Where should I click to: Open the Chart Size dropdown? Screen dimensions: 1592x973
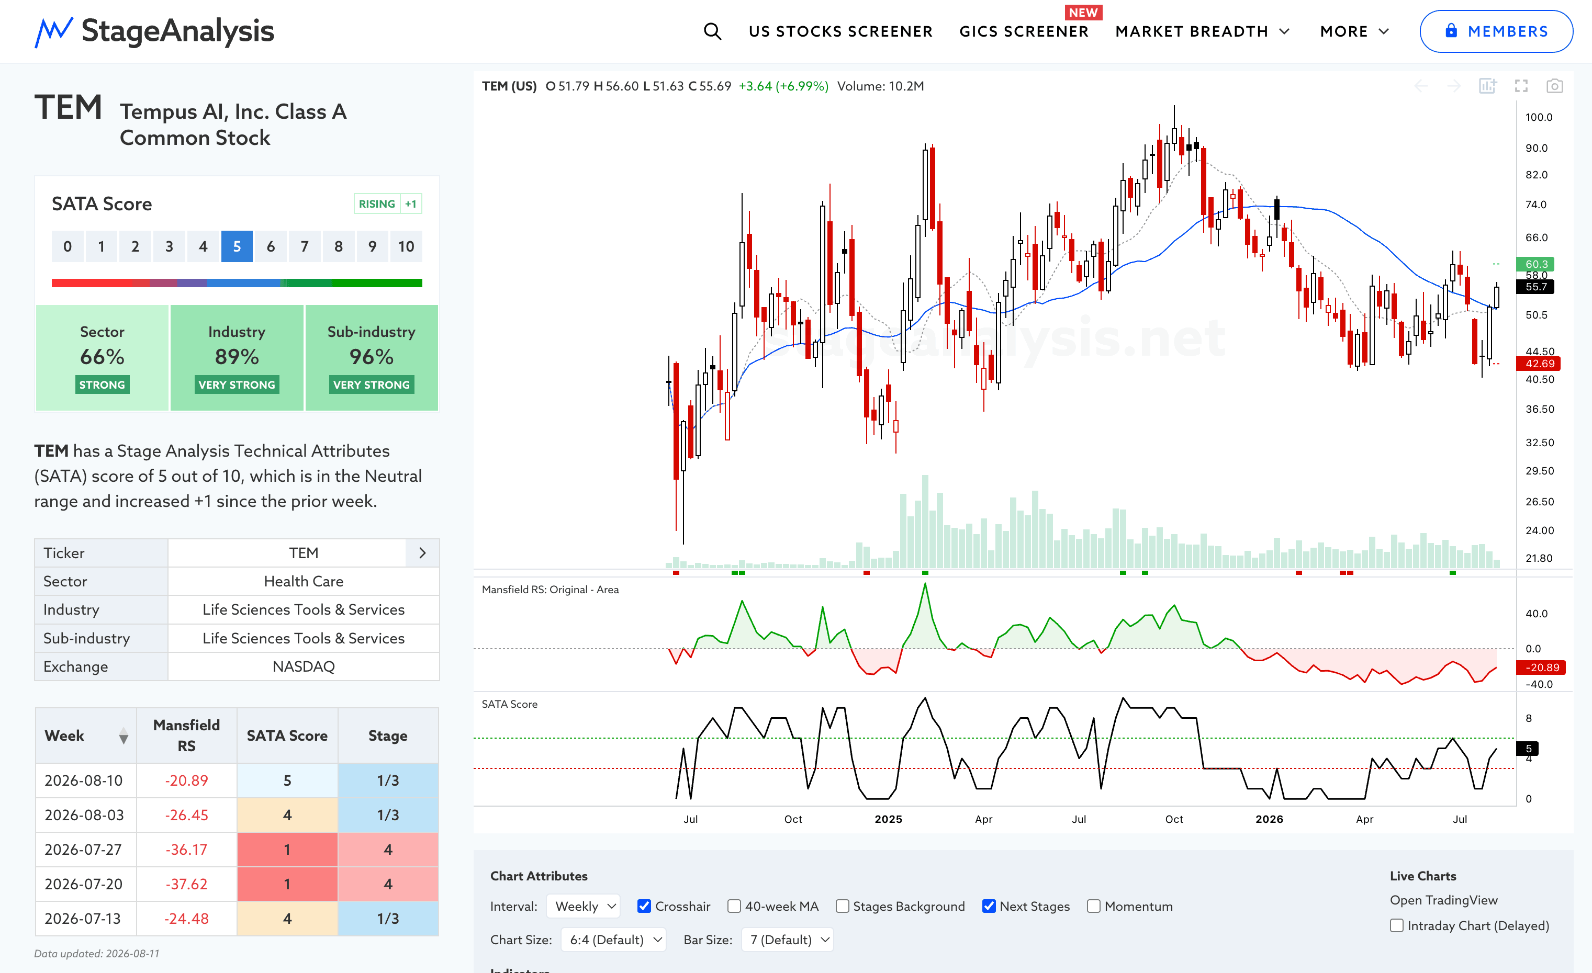[x=614, y=940]
